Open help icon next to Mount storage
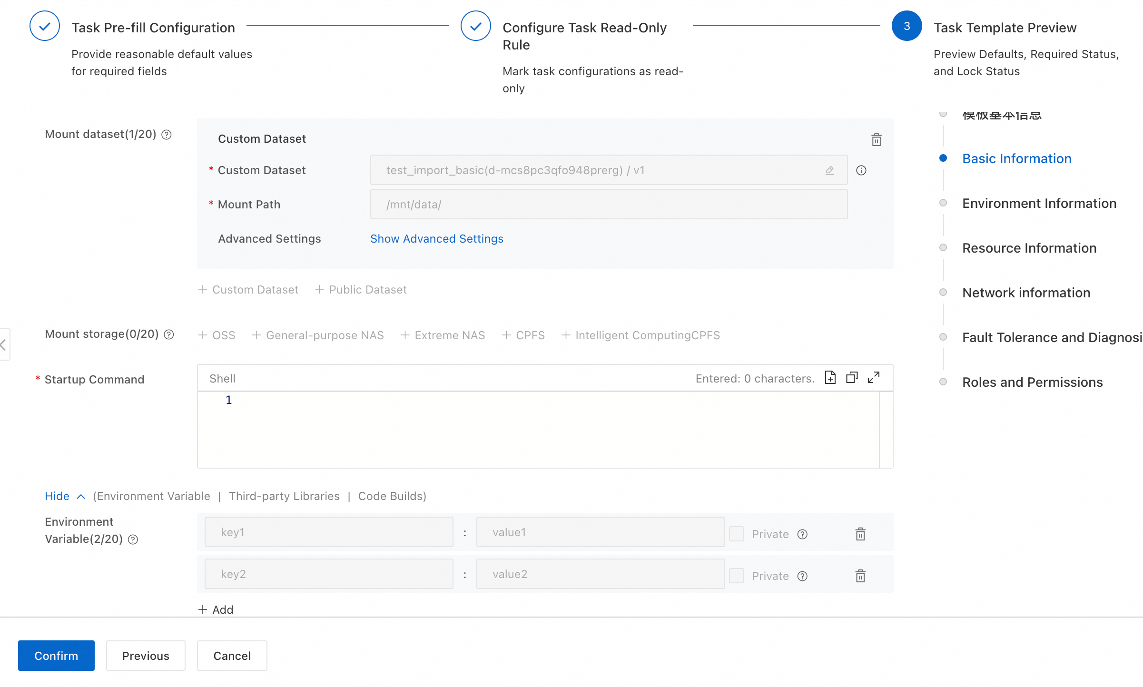 (168, 334)
